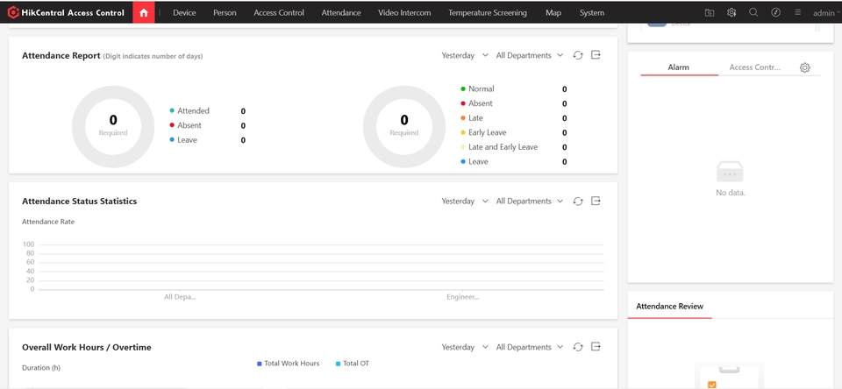Refresh the Attendance Report panel
Viewport: 842px width, 389px height.
(x=578, y=55)
